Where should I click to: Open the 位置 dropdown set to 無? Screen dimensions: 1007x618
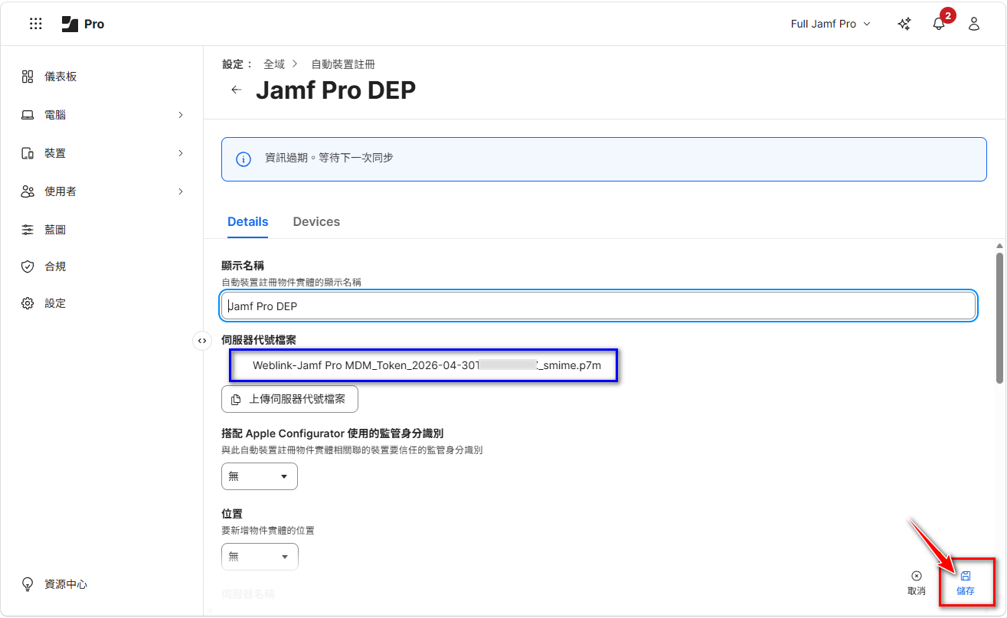[x=259, y=557]
